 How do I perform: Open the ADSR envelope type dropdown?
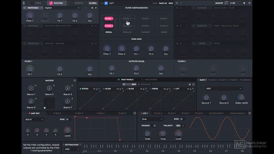pos(34,119)
